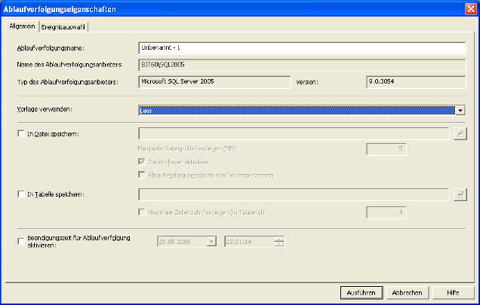Check 'Ablaufverfolgungsdaten von Serverprozessen' option

coord(143,175)
